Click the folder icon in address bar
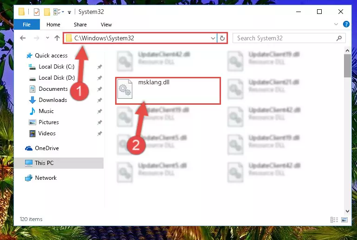This screenshot has height=240, width=357. tap(69, 38)
